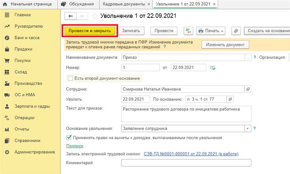Switch to Начальная страница tab

pyautogui.click(x=28, y=4)
